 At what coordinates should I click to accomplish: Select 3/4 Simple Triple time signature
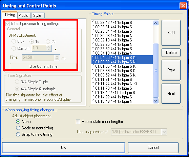(x=17, y=82)
